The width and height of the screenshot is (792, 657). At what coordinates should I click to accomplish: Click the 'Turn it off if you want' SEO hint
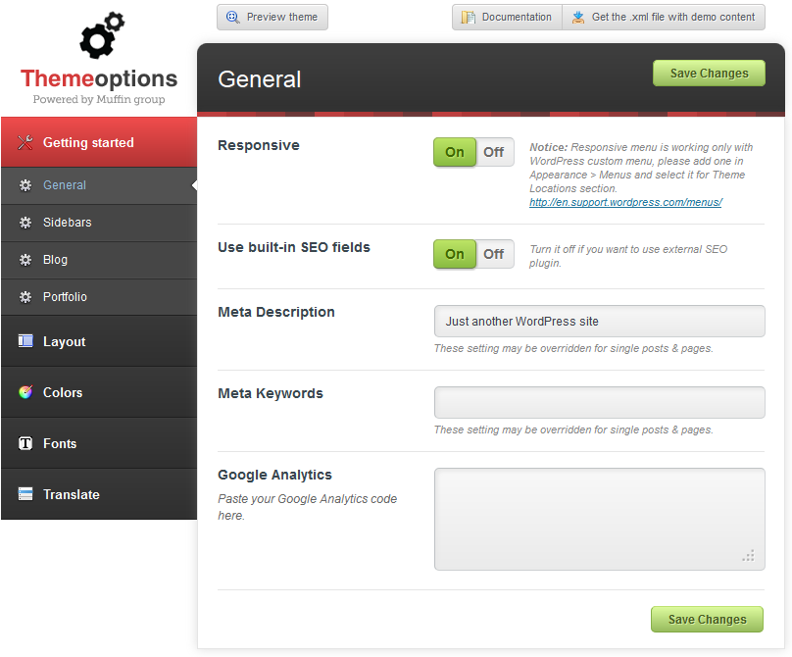pos(628,256)
